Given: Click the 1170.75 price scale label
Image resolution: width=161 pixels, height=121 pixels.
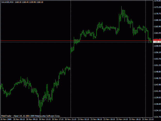Looking at the screenshot, I should pos(157,14).
